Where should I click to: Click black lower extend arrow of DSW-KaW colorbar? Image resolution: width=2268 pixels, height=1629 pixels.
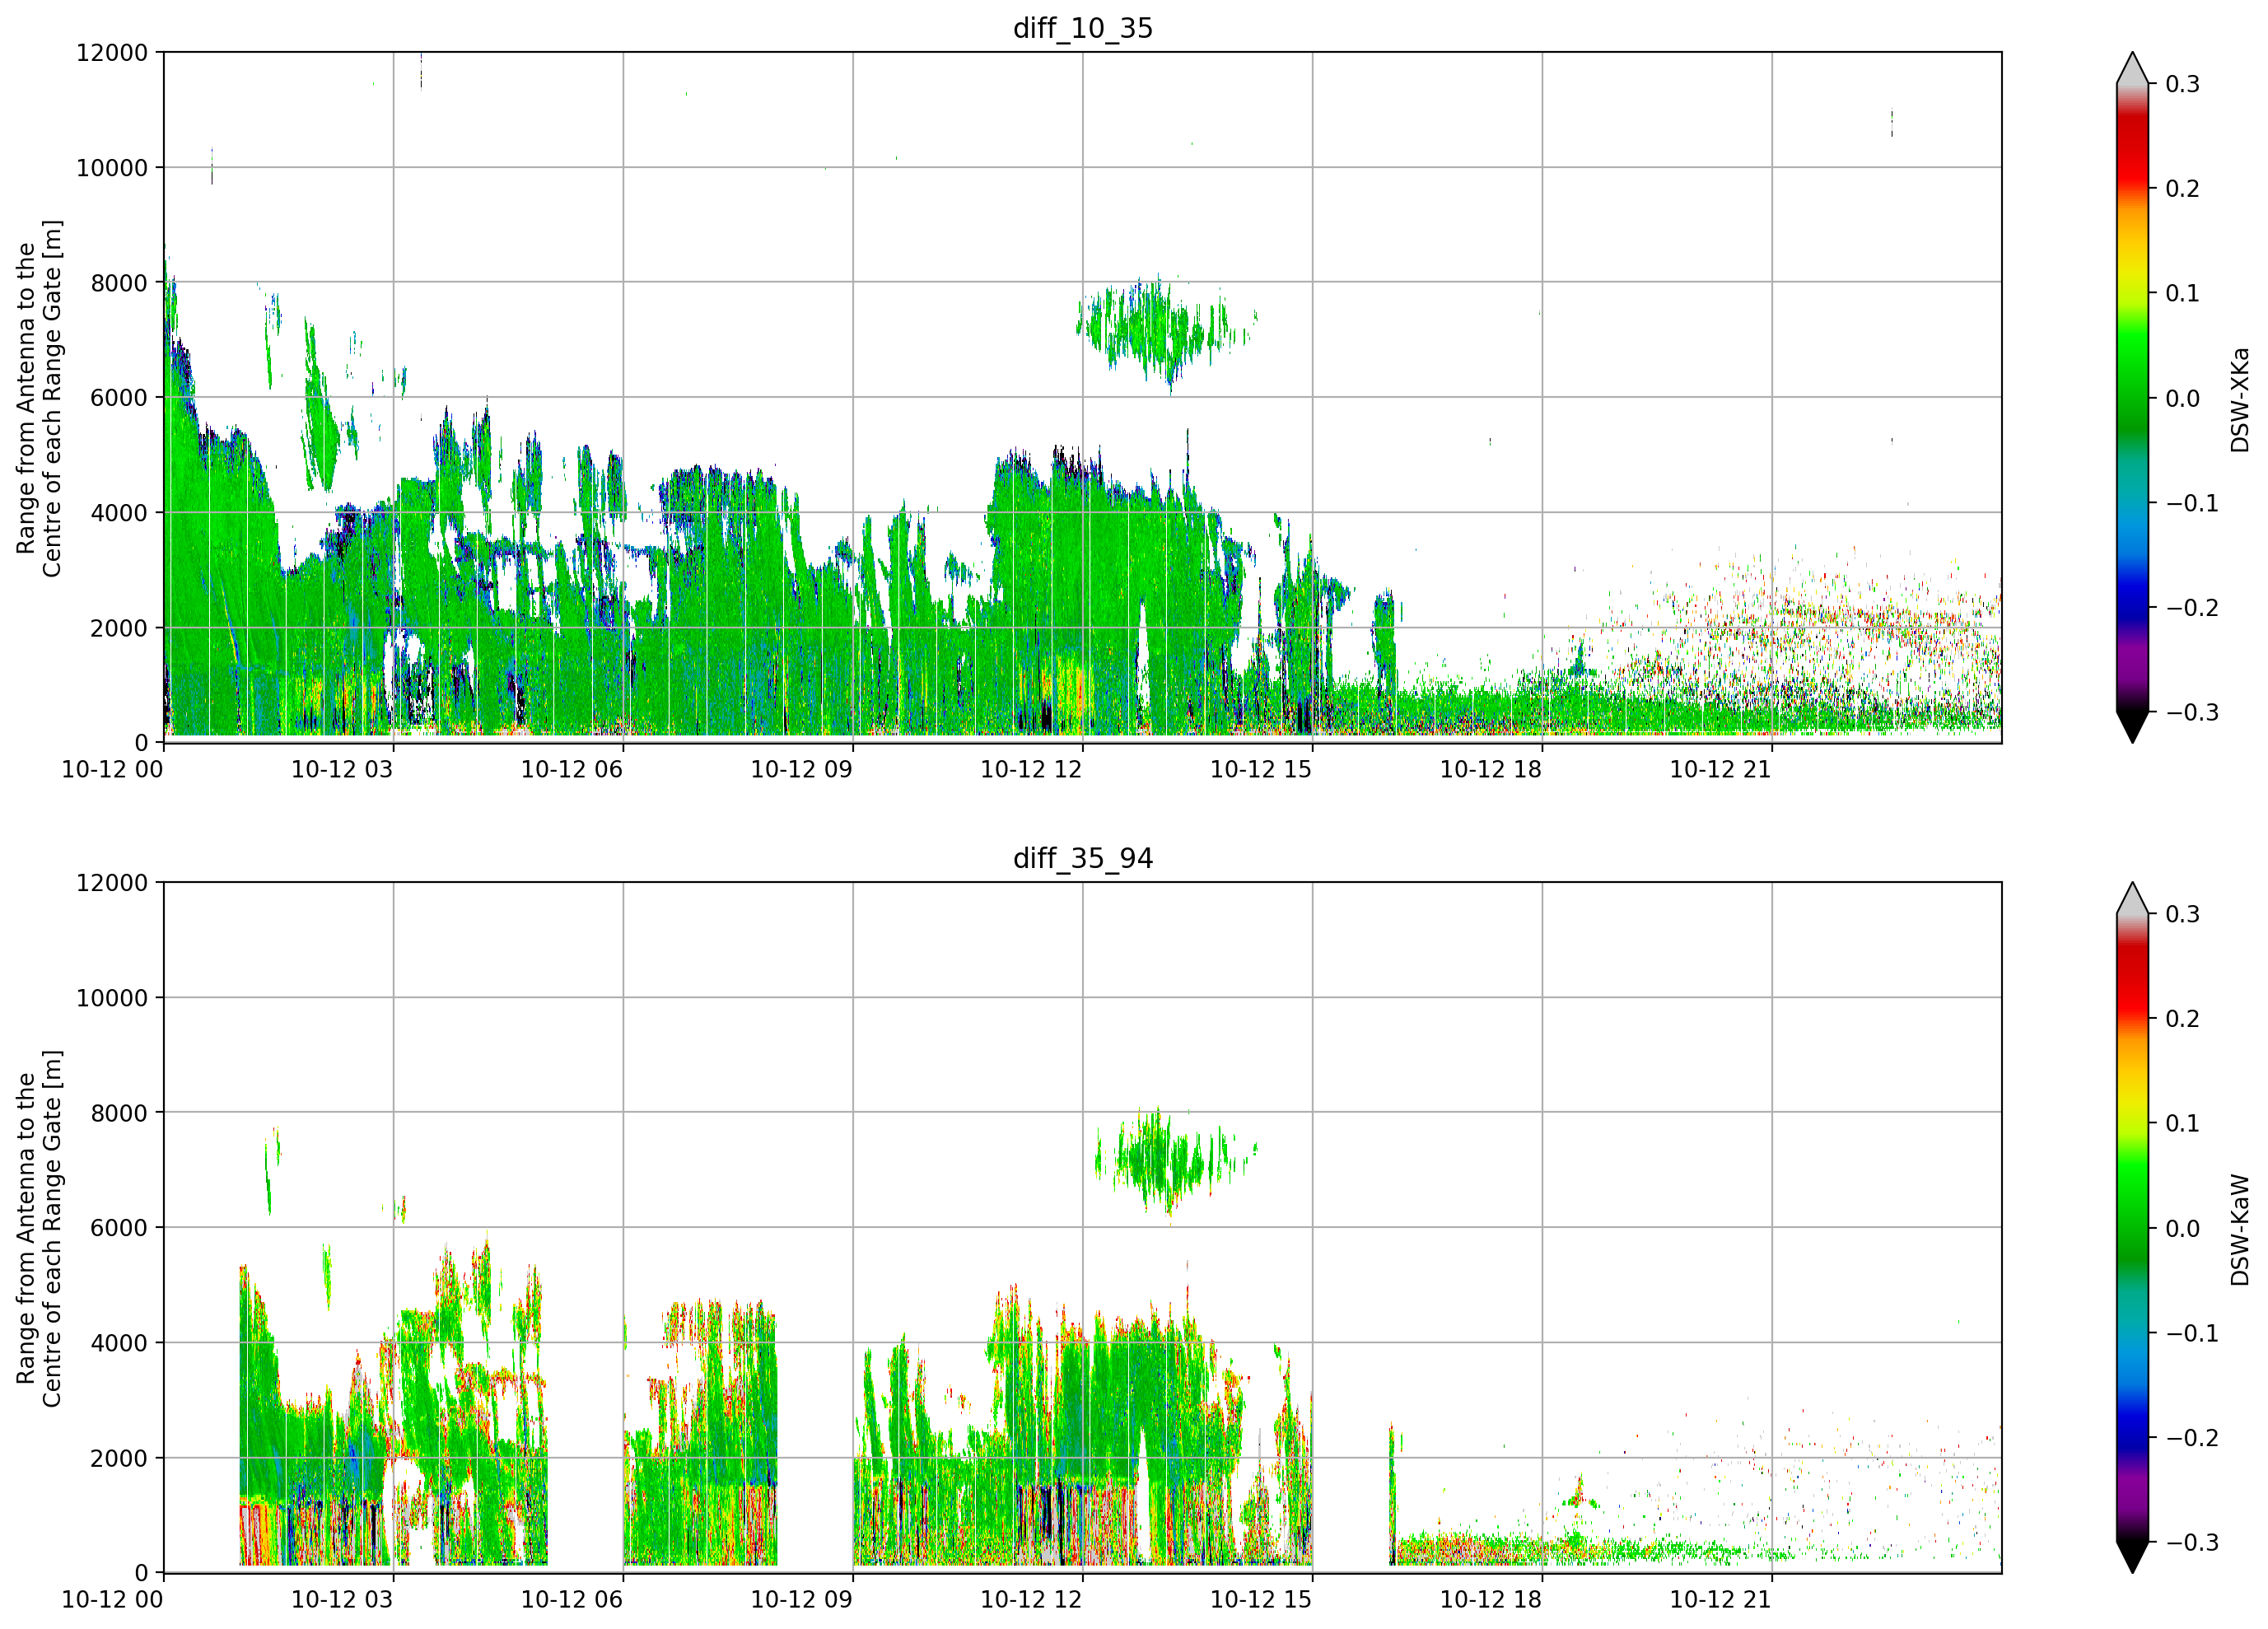[x=2133, y=1555]
